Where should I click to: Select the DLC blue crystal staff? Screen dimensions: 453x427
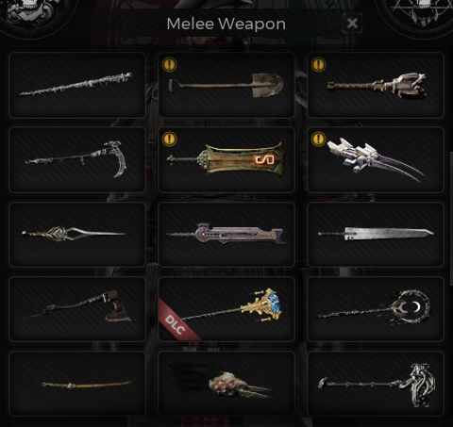click(x=226, y=309)
